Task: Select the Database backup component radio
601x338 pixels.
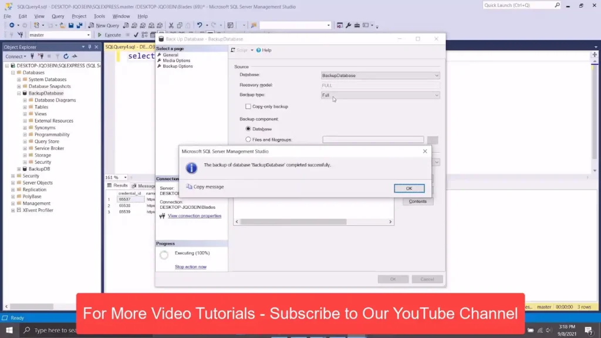Action: coord(248,129)
